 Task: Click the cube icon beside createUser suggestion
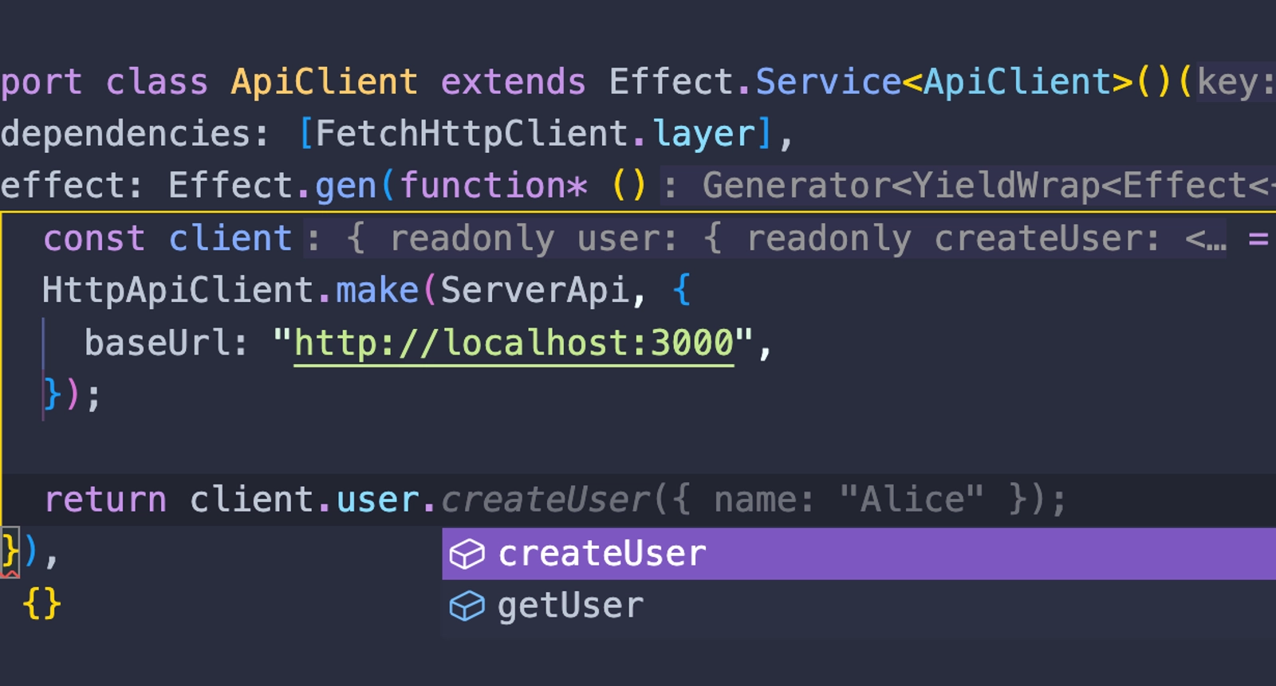pyautogui.click(x=467, y=554)
